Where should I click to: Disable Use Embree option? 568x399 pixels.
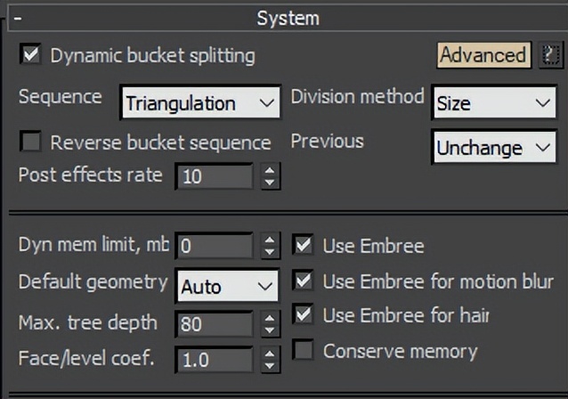coord(304,245)
